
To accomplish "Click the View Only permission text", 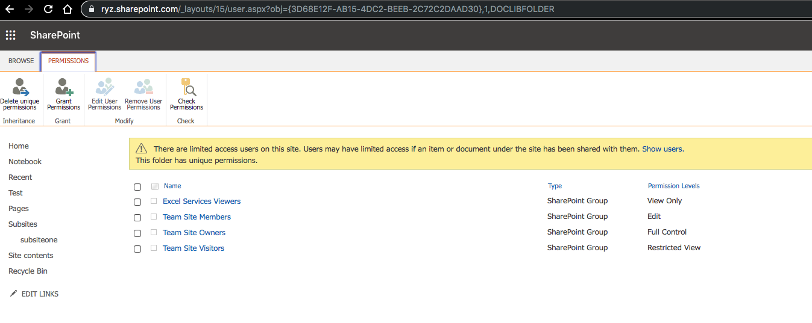I will click(x=664, y=201).
